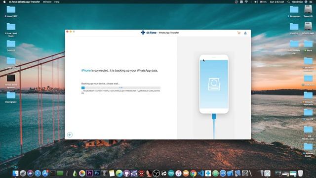
Task: Open the U.S. input source menu
Action: click(x=263, y=2)
